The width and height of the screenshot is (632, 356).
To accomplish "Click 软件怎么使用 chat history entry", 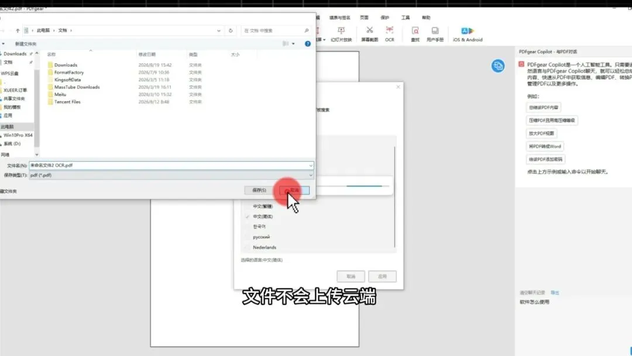I will (534, 302).
